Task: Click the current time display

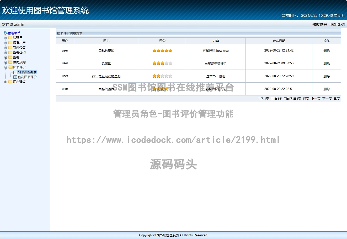Action: pyautogui.click(x=313, y=15)
